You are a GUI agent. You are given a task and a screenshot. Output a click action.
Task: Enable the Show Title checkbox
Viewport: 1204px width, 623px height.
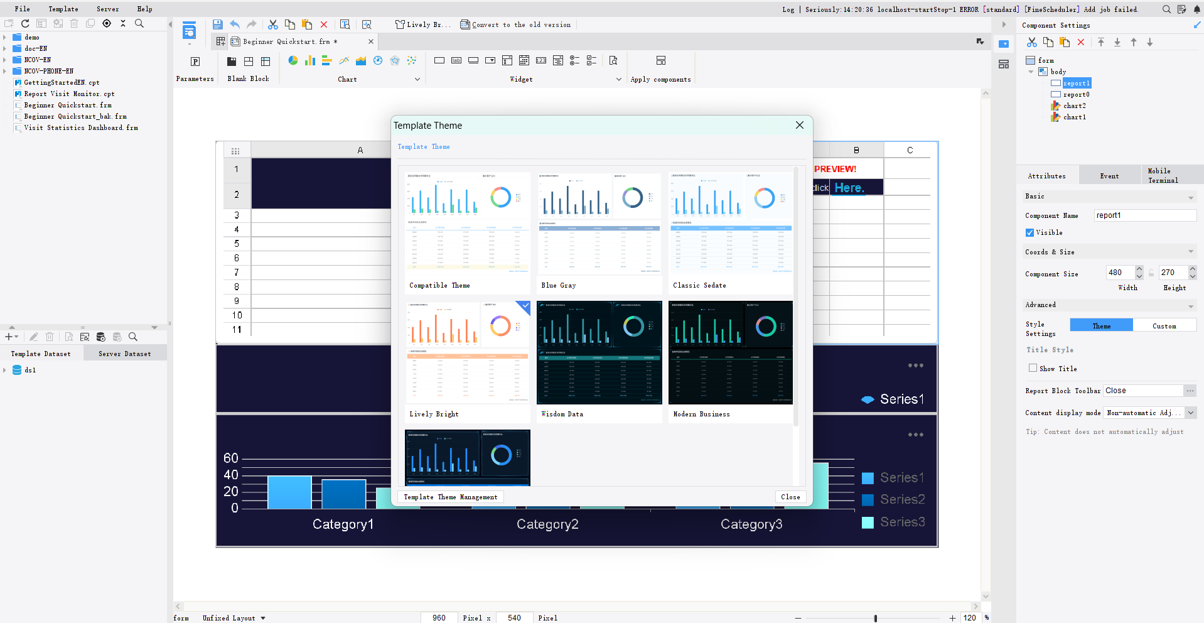pyautogui.click(x=1033, y=368)
